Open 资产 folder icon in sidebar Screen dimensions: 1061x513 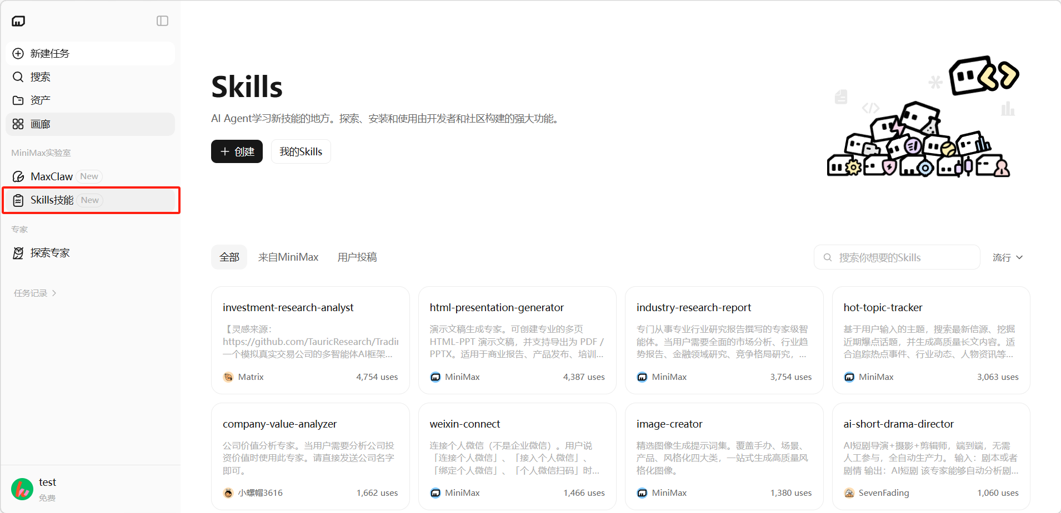[18, 100]
